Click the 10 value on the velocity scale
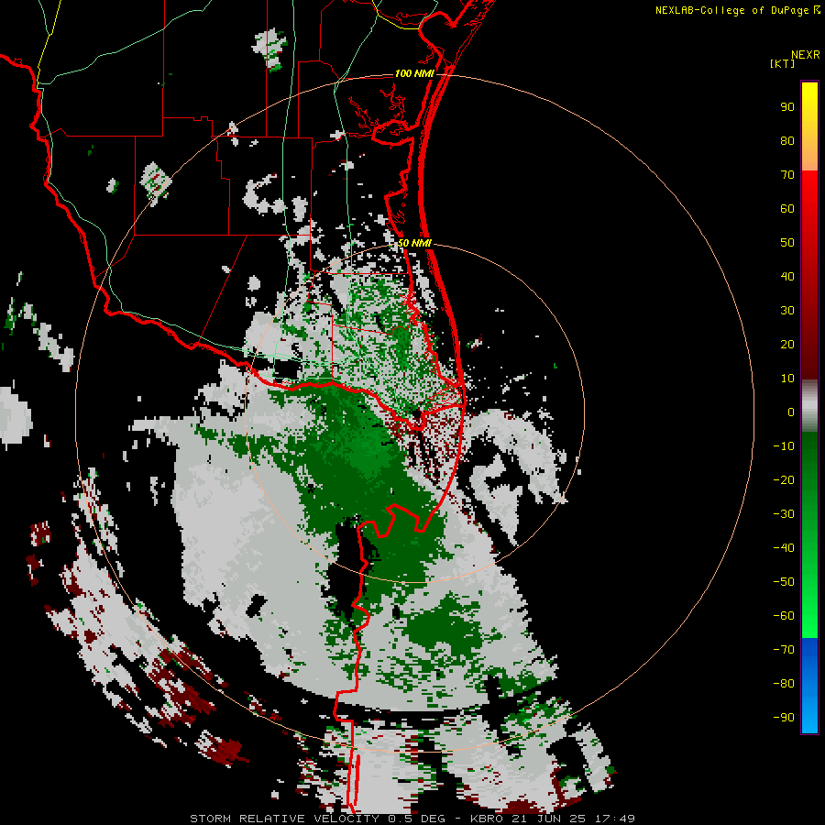825x825 pixels. click(x=787, y=379)
